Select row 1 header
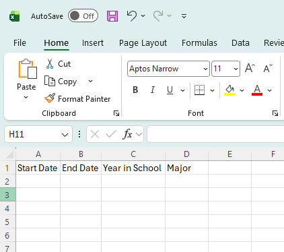The width and height of the screenshot is (284, 252). pos(7,168)
